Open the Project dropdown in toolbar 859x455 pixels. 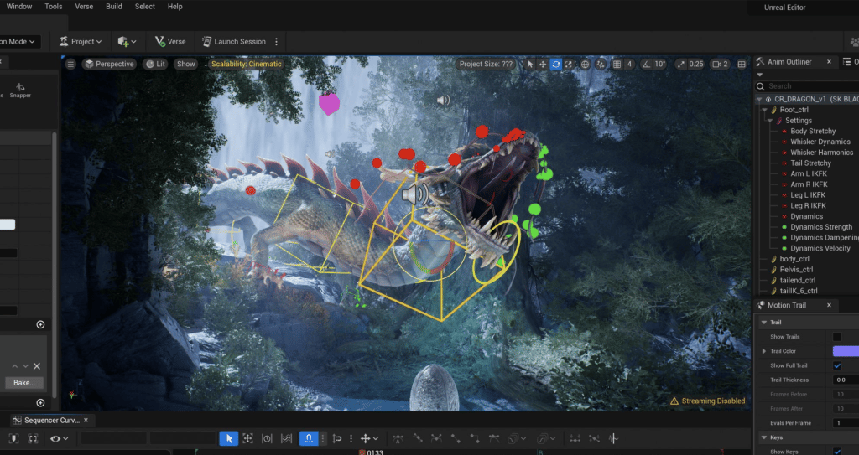pos(81,42)
